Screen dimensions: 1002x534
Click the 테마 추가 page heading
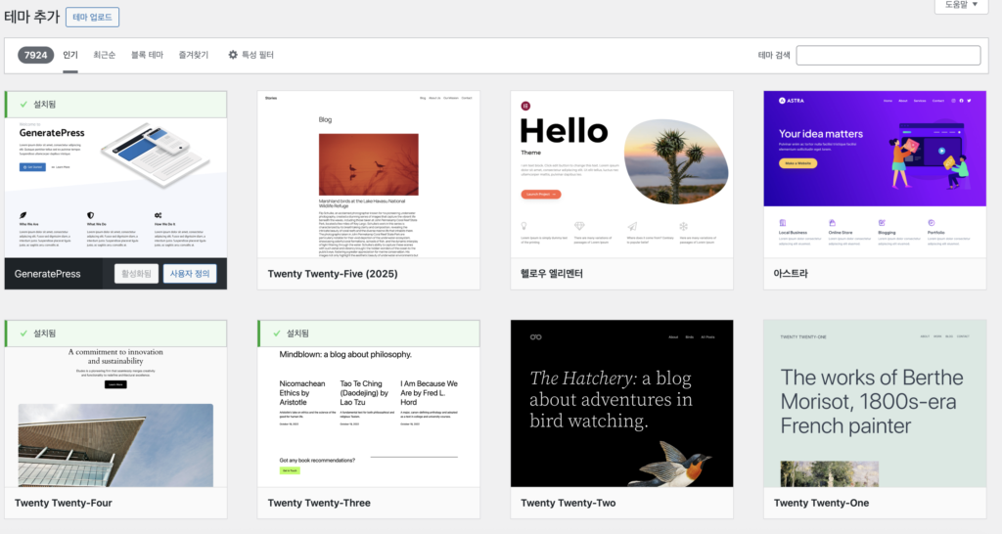point(32,17)
